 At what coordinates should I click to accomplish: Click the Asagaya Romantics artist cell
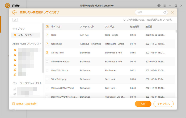pyautogui.click(x=90, y=44)
